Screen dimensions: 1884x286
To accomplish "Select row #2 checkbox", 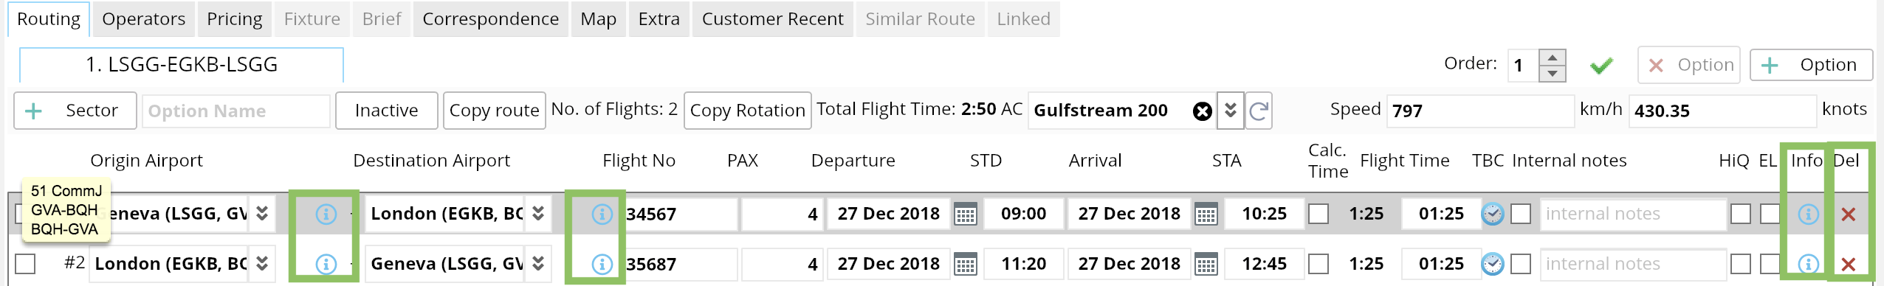I will (25, 264).
